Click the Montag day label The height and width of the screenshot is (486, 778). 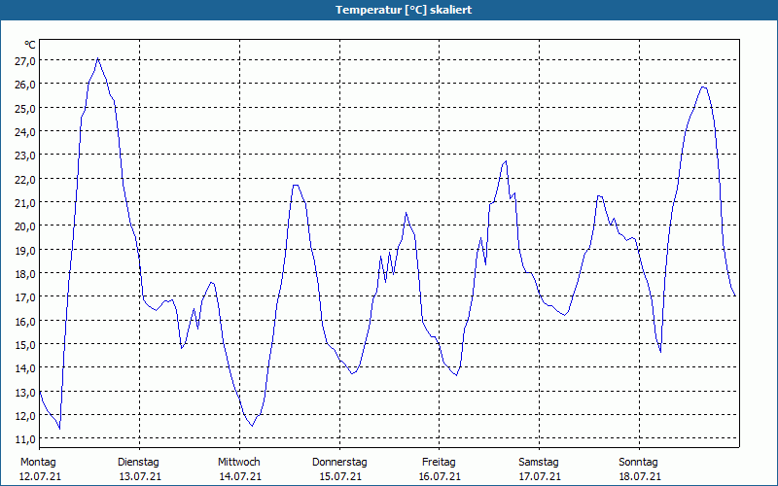[x=38, y=463]
